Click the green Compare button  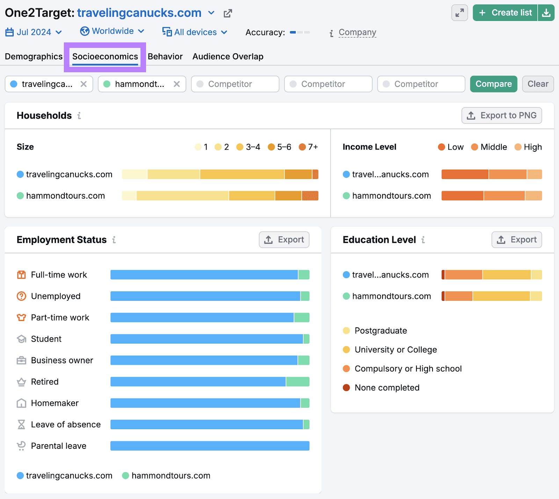[x=494, y=84]
